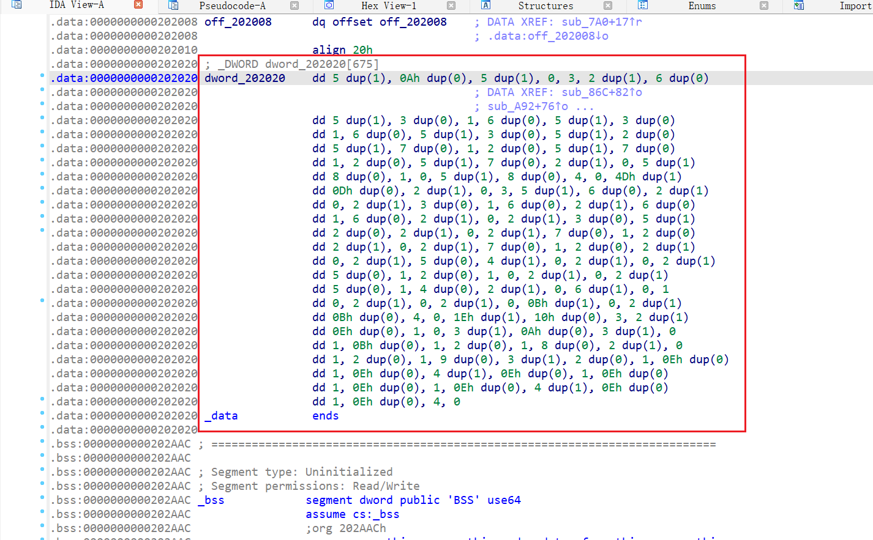Click the Enums tab icon
This screenshot has width=873, height=540.
(x=642, y=5)
